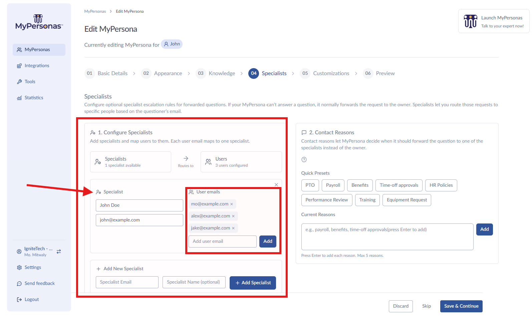Go to step 03 Knowledge

tap(216, 73)
